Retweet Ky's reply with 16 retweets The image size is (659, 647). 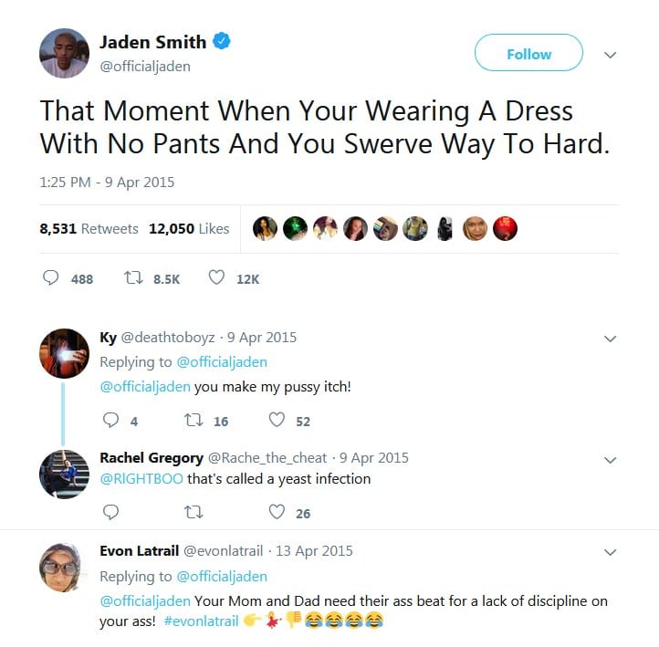pos(194,420)
